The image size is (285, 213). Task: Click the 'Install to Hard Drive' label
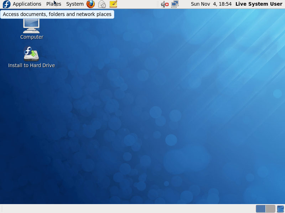(x=31, y=65)
